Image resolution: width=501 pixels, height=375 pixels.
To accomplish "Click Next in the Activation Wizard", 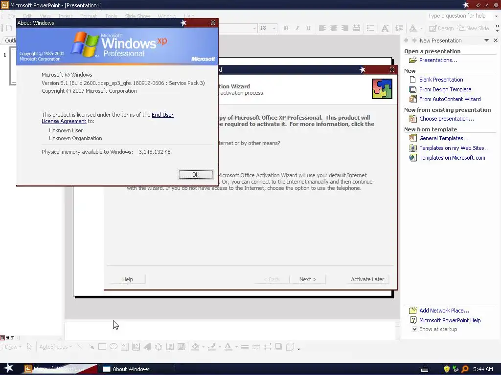I will coord(308,279).
